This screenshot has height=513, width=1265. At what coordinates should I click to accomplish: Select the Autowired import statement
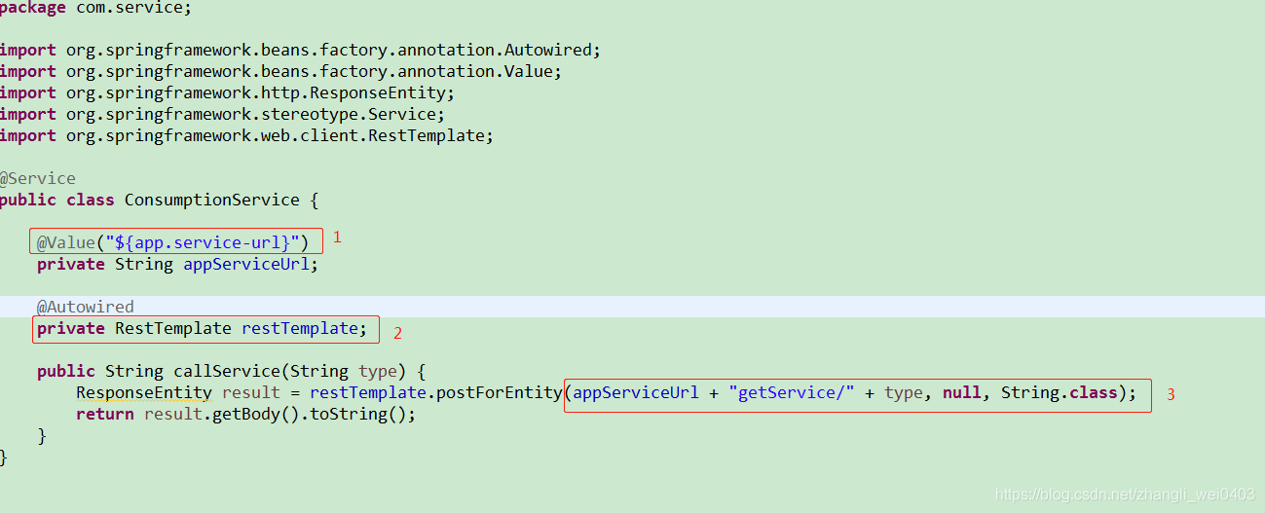(301, 50)
